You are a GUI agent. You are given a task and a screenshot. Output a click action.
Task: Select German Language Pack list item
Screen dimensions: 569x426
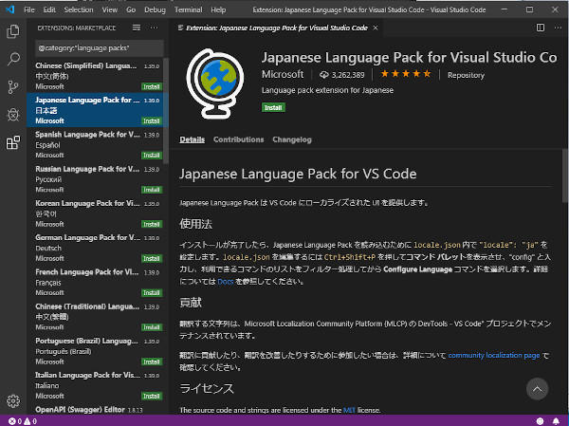tap(95, 248)
